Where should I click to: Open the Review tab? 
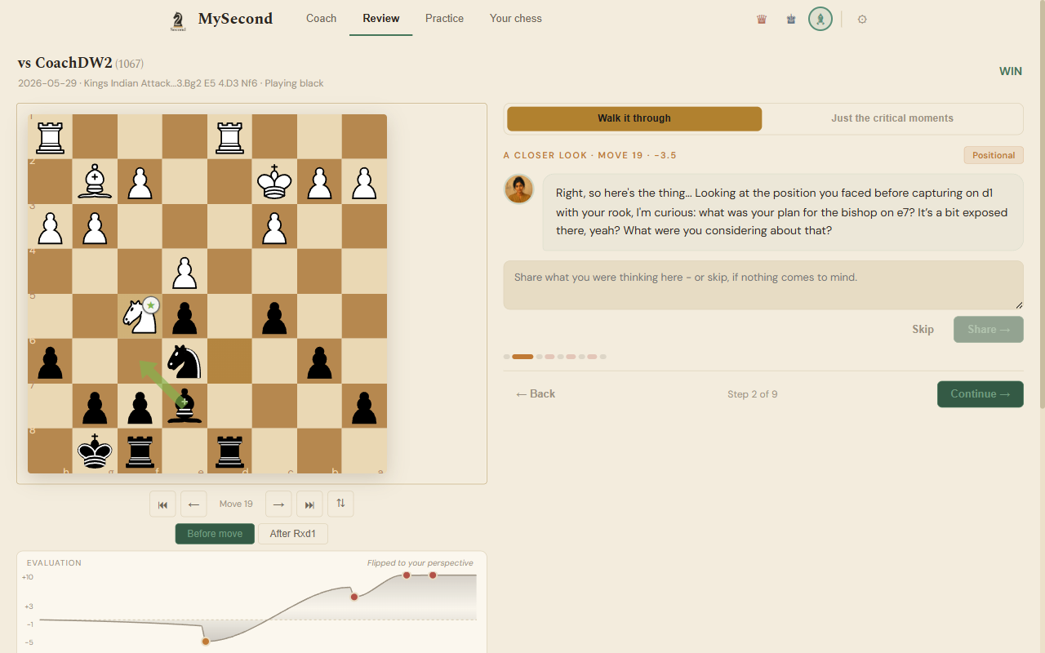click(381, 18)
